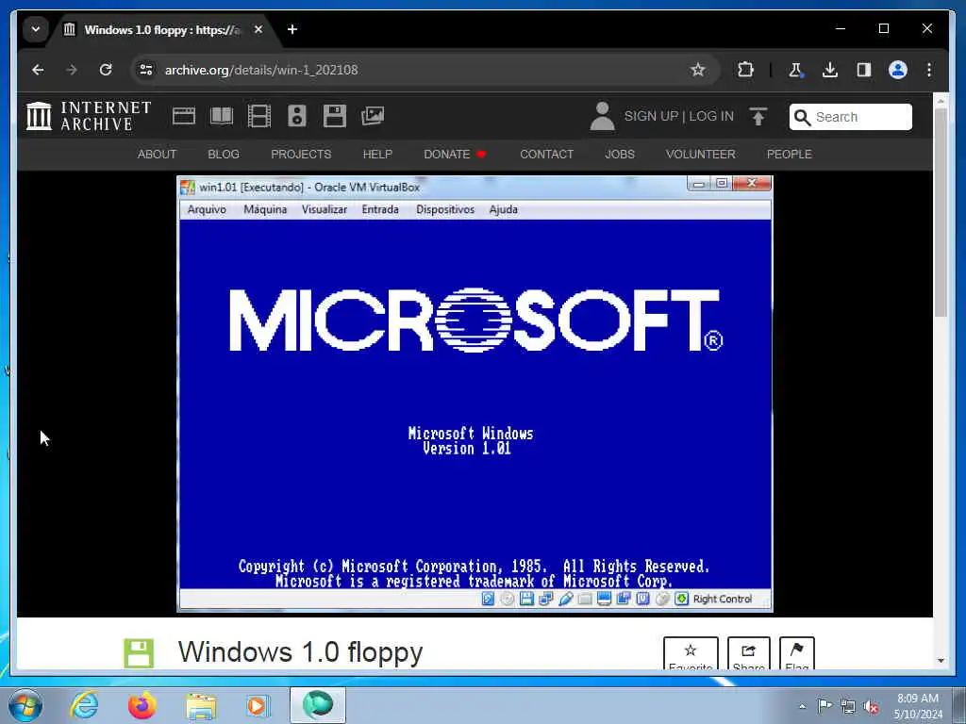Bookmark this page with the star icon
This screenshot has height=724, width=966.
(x=697, y=70)
